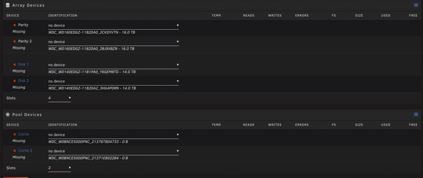The image size is (423, 178).
Task: Expand the Cache device selector
Action: tap(113, 135)
